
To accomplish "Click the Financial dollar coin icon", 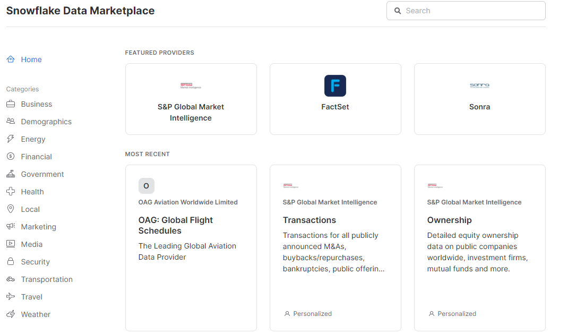I will pos(11,156).
